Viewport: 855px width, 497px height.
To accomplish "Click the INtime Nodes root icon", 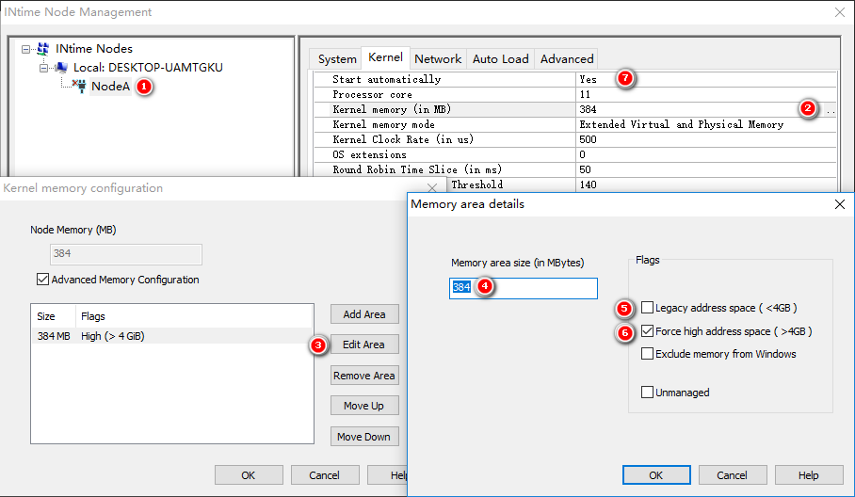I will click(43, 49).
